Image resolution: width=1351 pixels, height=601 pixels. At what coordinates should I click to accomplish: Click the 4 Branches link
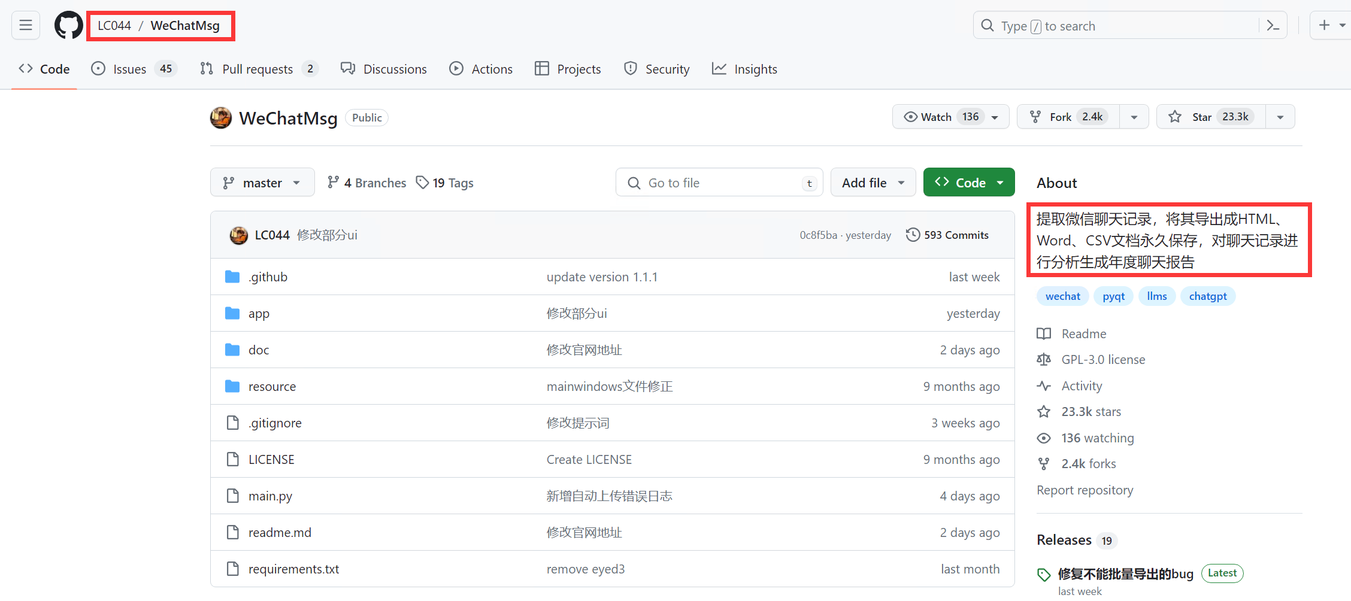(366, 183)
